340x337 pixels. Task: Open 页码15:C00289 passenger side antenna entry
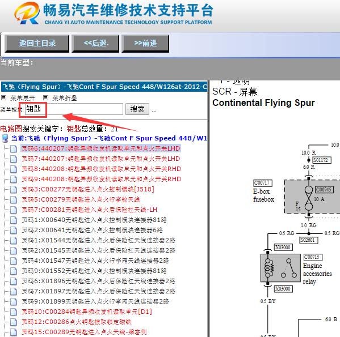(x=84, y=332)
